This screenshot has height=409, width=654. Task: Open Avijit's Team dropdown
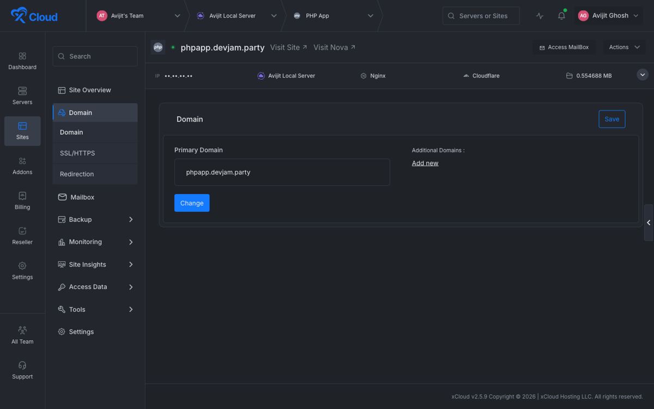coord(138,16)
